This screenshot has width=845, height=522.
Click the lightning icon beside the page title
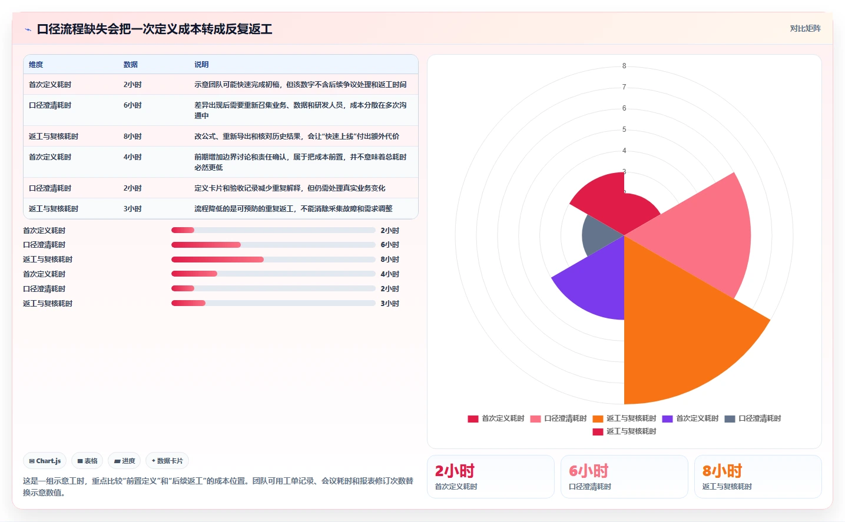28,29
